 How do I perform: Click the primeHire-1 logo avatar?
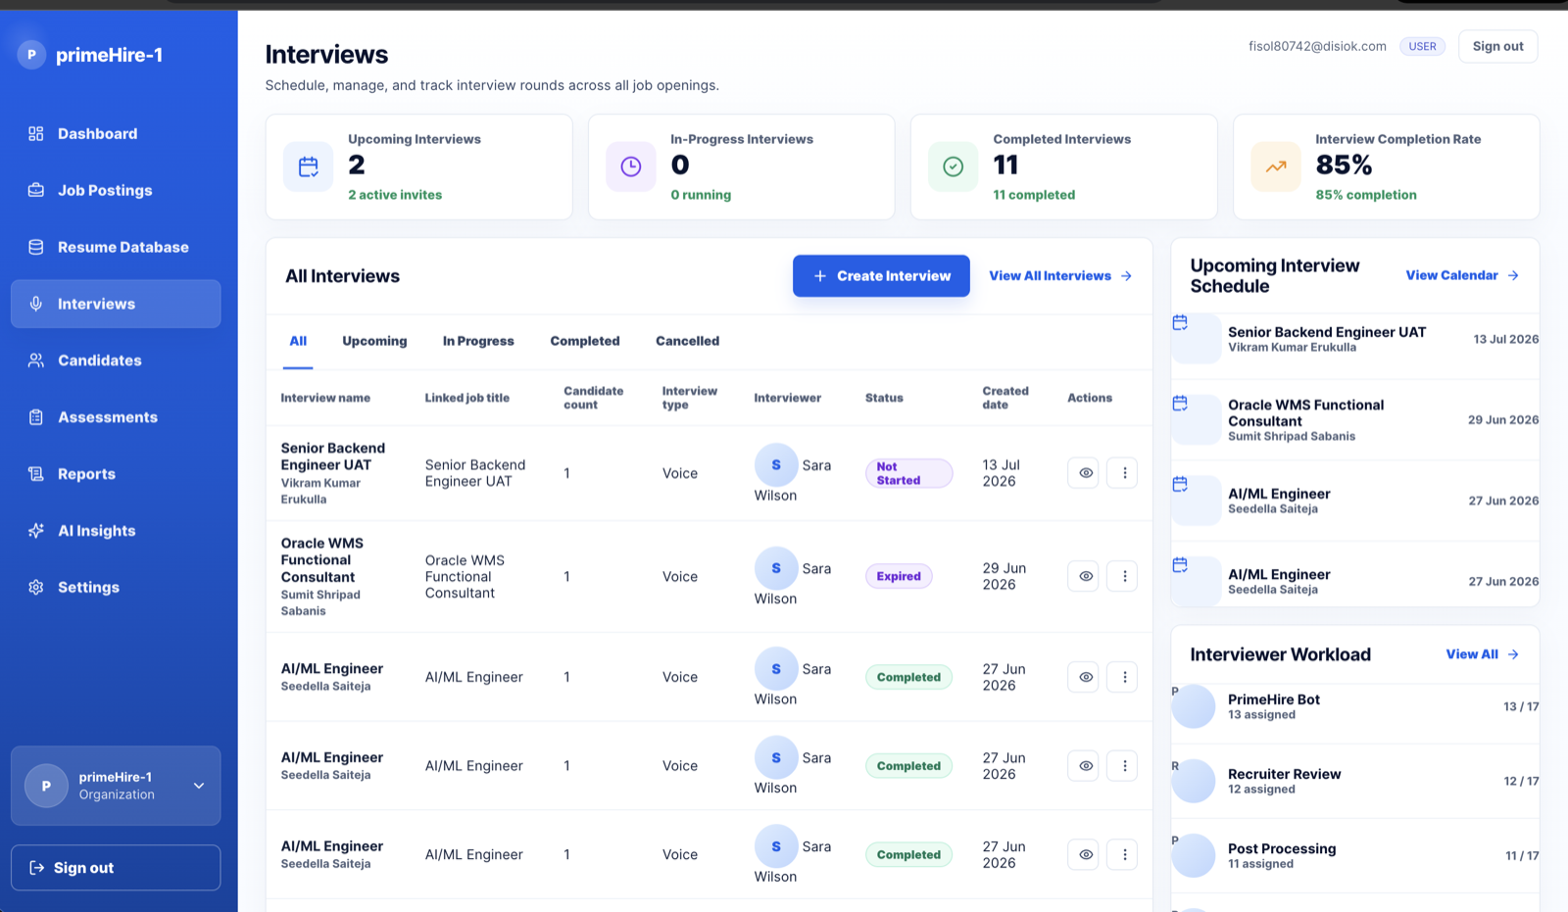tap(31, 55)
